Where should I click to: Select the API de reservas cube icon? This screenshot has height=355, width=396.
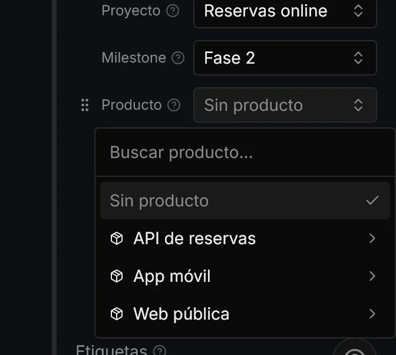point(117,238)
